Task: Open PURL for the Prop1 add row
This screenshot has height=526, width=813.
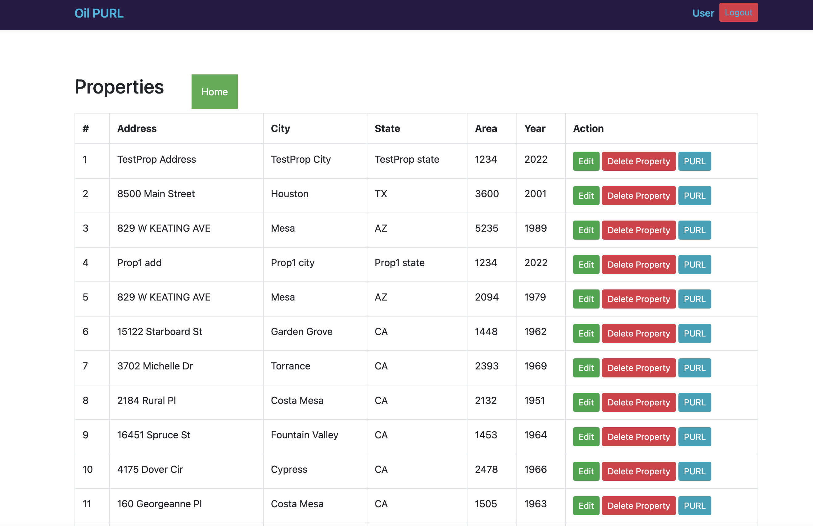Action: [694, 265]
